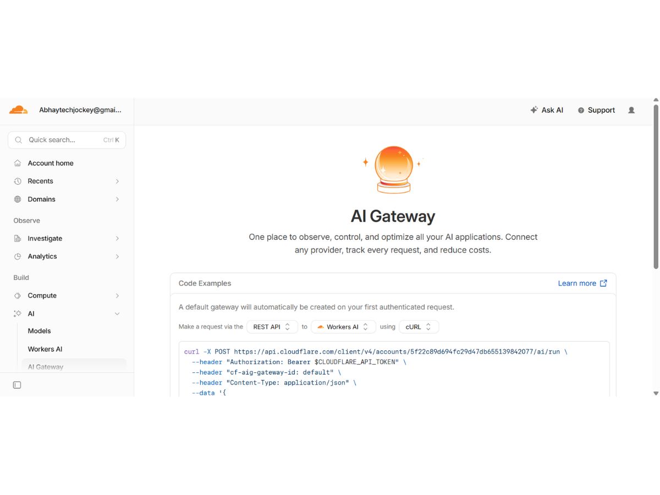Click the Workers AI cloud icon in dropdown
Screen dimensions: 660x495
[321, 327]
